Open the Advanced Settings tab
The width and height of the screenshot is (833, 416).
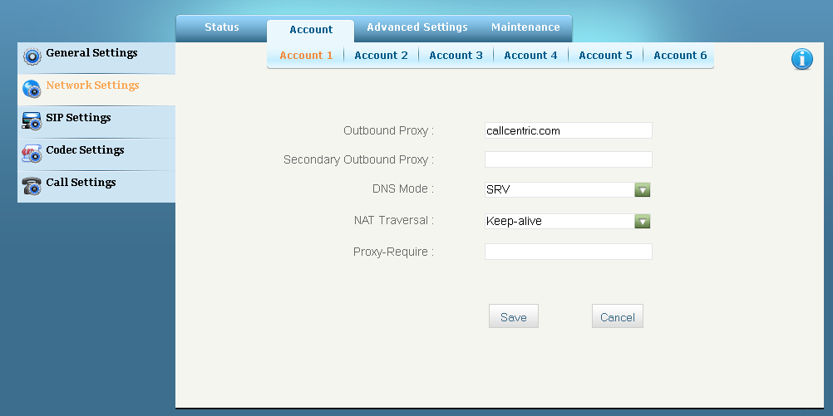coord(417,27)
